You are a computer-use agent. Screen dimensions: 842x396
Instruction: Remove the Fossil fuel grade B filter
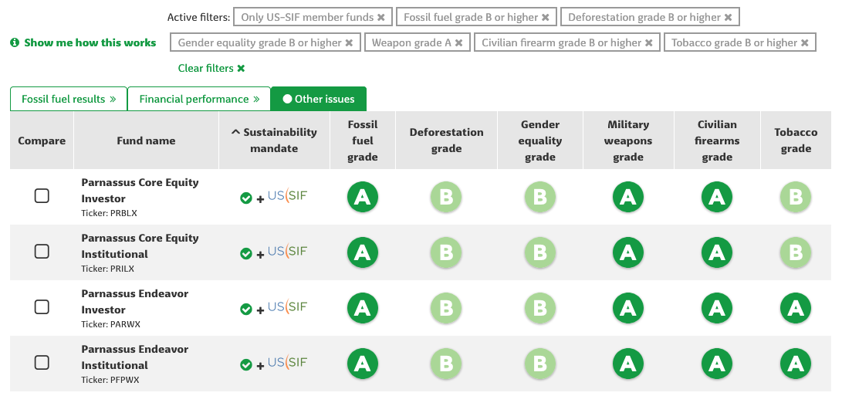pos(545,17)
